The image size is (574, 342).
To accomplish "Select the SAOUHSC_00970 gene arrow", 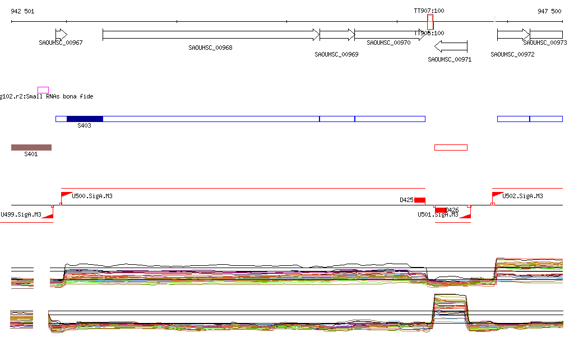I will point(390,35).
